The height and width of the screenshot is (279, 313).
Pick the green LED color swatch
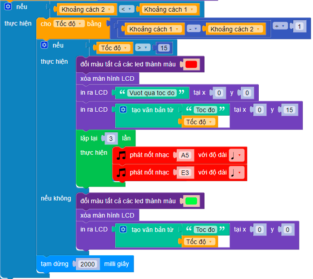pyautogui.click(x=191, y=201)
